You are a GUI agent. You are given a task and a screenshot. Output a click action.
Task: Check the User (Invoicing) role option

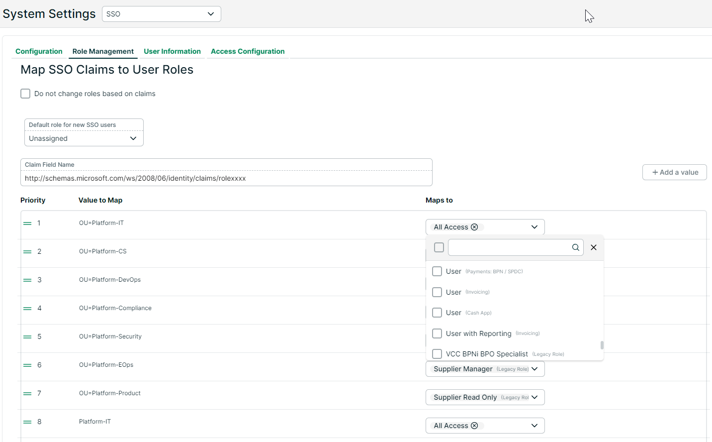[437, 292]
